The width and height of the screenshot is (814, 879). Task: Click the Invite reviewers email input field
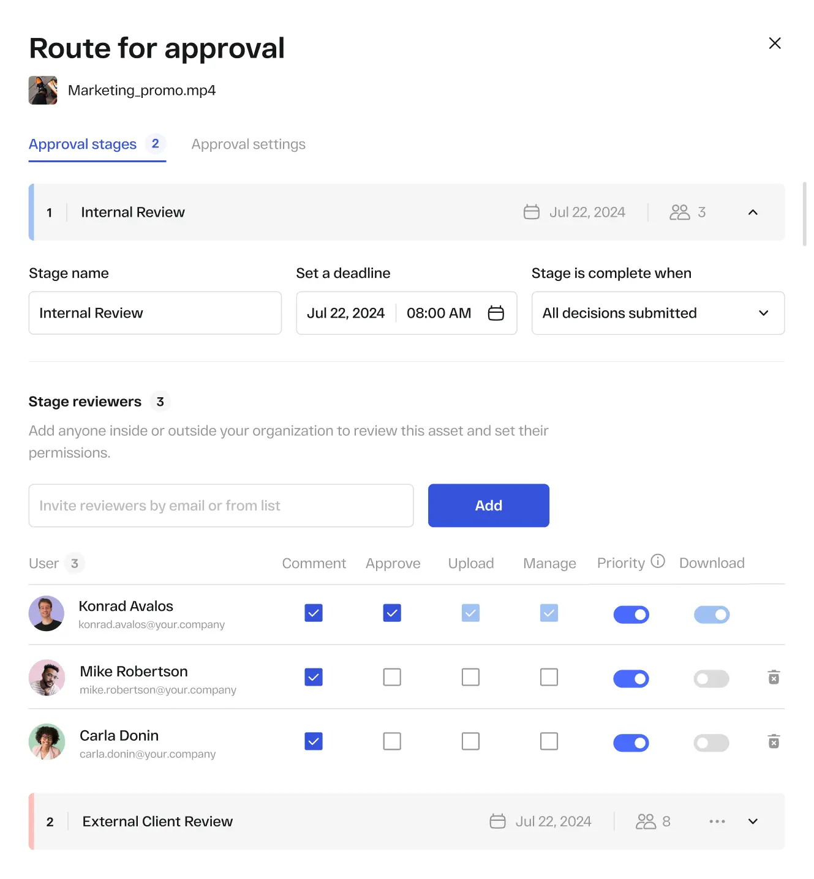coord(220,506)
